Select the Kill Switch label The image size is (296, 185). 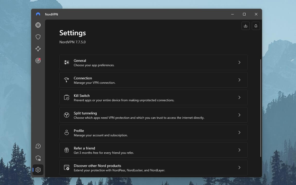coord(82,96)
